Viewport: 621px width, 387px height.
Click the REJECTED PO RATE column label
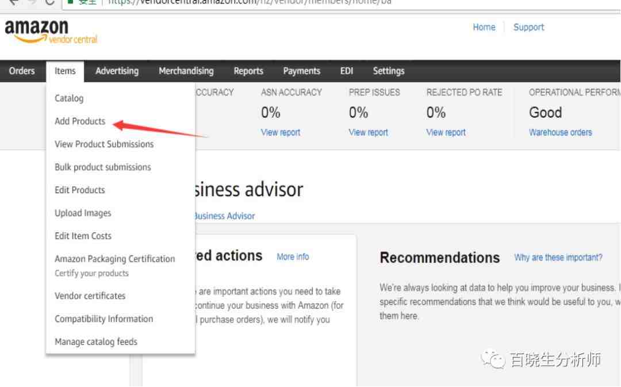pyautogui.click(x=464, y=93)
